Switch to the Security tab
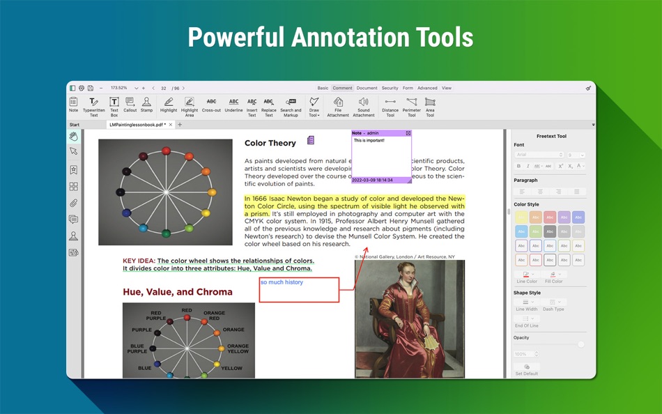 click(390, 88)
